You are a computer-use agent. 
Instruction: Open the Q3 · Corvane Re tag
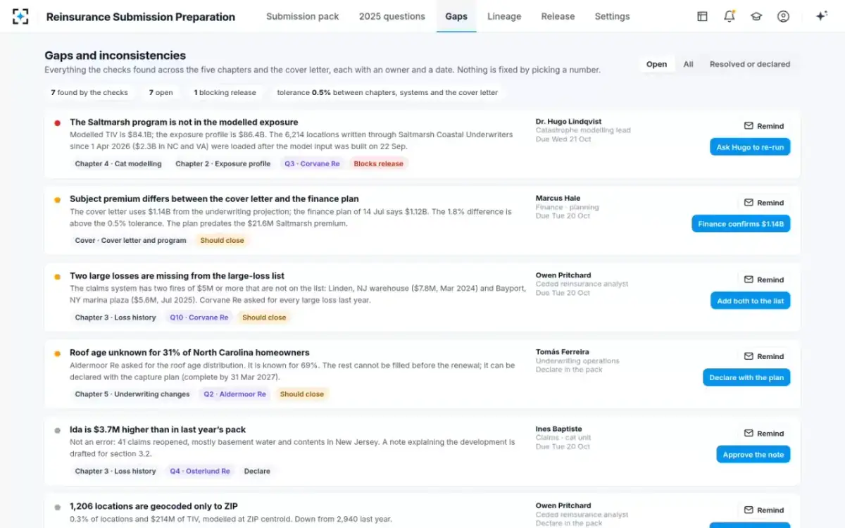[312, 164]
